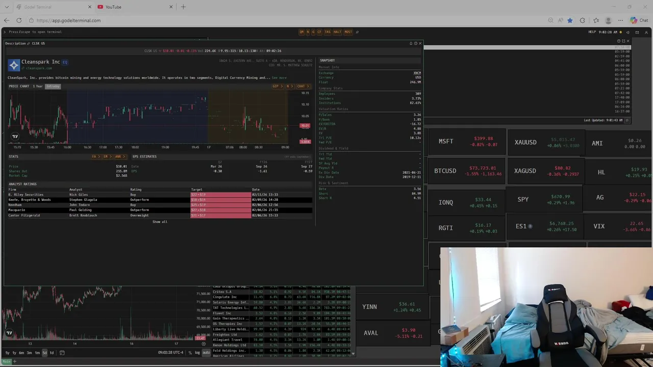Screen dimensions: 653x367
Task: Click the bookmark star in address bar
Action: click(570, 20)
